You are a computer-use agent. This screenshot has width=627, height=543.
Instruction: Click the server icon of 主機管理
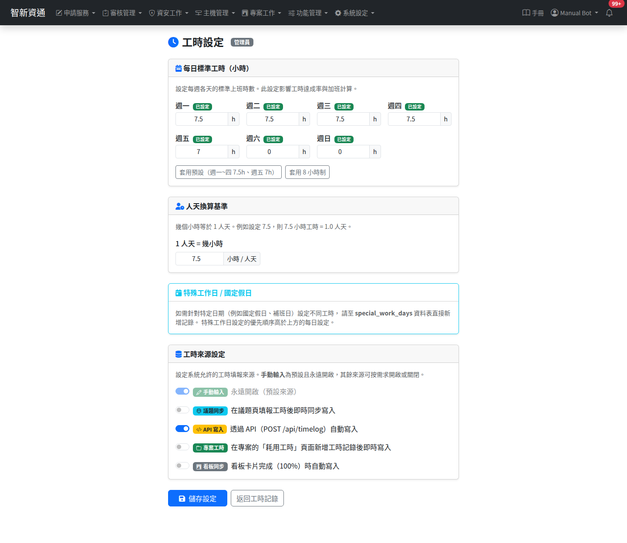click(x=199, y=13)
